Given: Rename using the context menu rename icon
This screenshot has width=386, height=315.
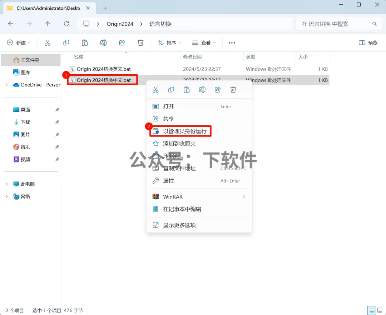Looking at the screenshot, I should point(202,90).
